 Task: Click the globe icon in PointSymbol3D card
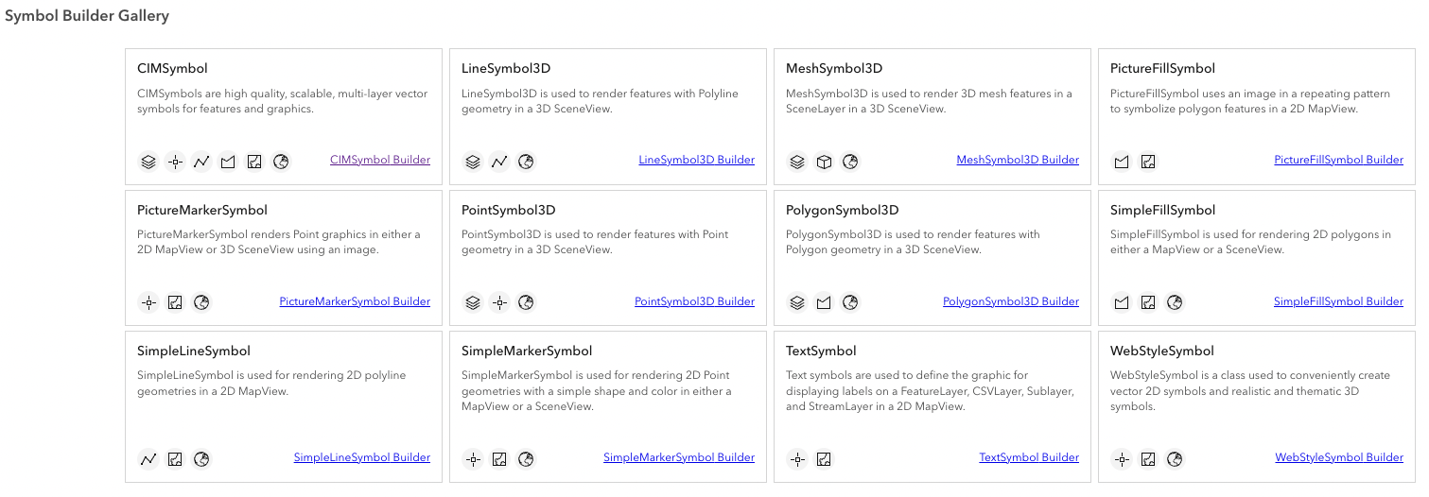coord(526,302)
